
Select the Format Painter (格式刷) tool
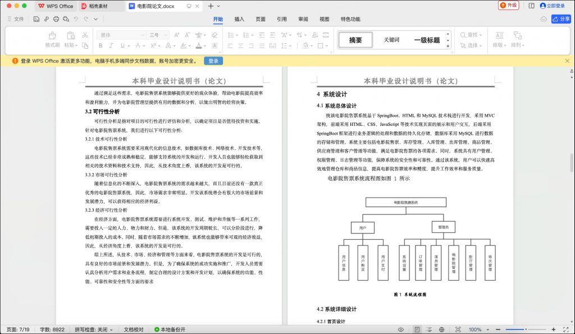pos(53,38)
